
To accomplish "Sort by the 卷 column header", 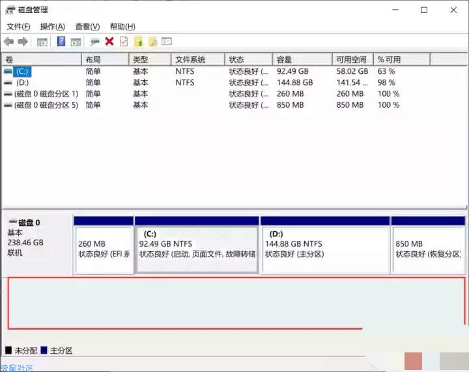I will pos(42,59).
